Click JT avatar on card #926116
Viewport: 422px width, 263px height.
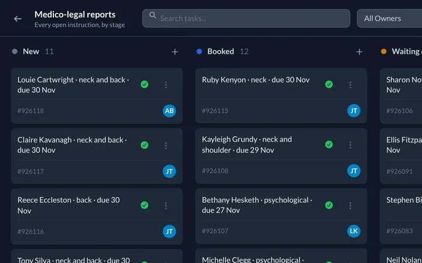[169, 231]
